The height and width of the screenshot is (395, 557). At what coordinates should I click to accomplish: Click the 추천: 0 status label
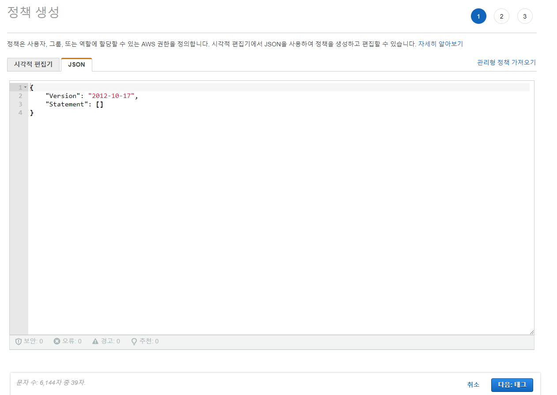(149, 341)
